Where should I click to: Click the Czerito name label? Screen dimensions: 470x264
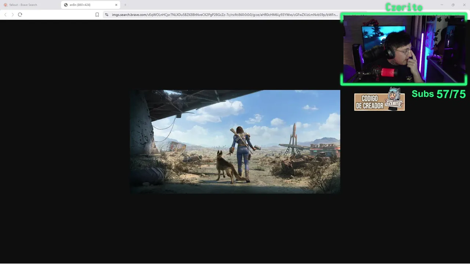tap(404, 7)
